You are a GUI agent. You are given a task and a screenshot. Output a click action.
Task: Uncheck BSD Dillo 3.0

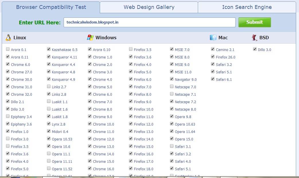pos(255,49)
